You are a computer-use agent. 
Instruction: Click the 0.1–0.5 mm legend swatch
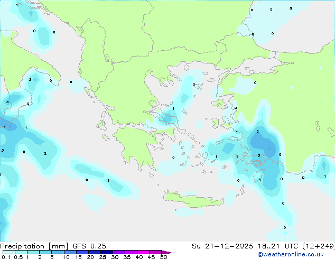point(9,252)
